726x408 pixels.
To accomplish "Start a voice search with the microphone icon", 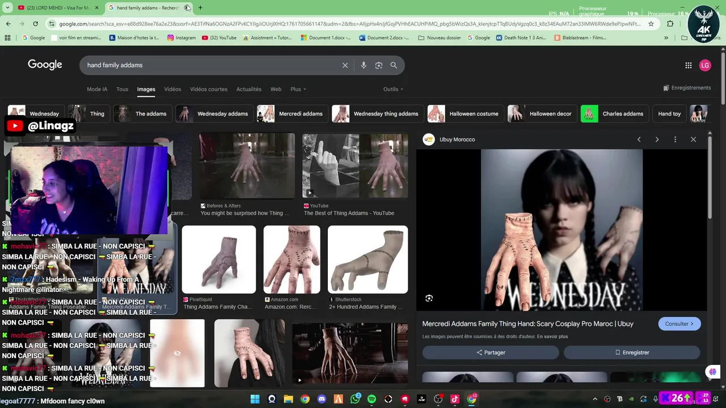I will [x=364, y=65].
